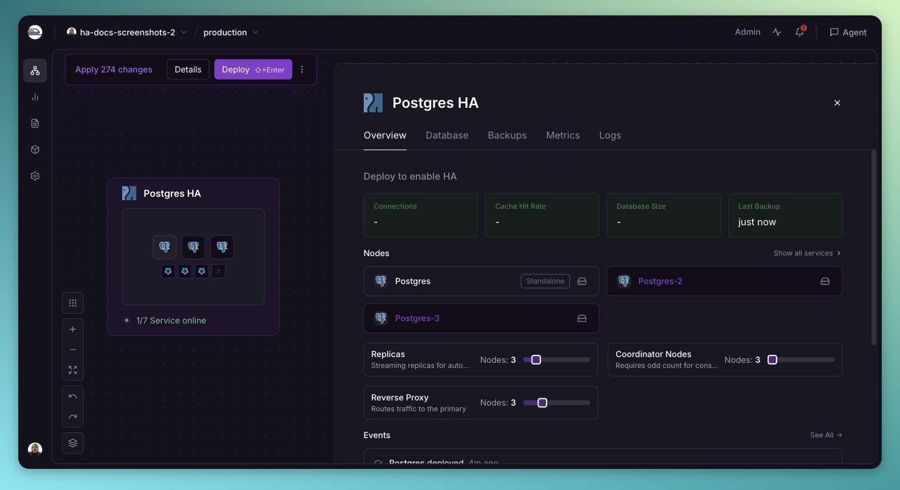Click the Admin link in header

pos(748,32)
